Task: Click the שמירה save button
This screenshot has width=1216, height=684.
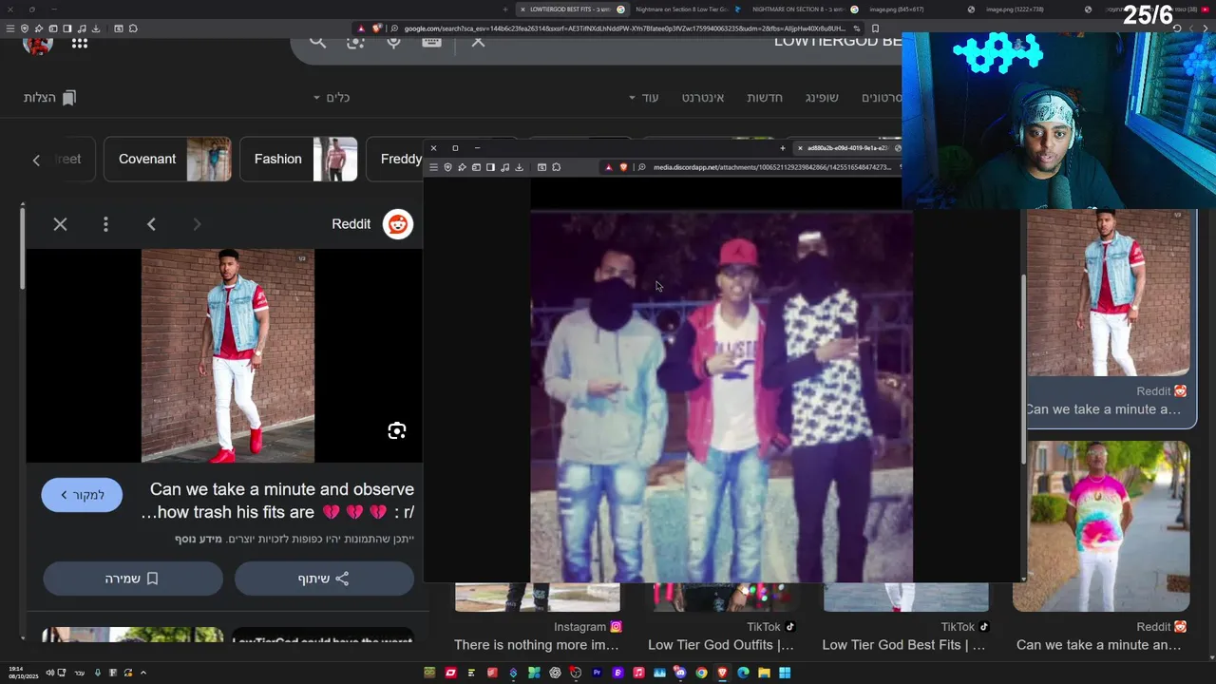Action: tap(133, 579)
